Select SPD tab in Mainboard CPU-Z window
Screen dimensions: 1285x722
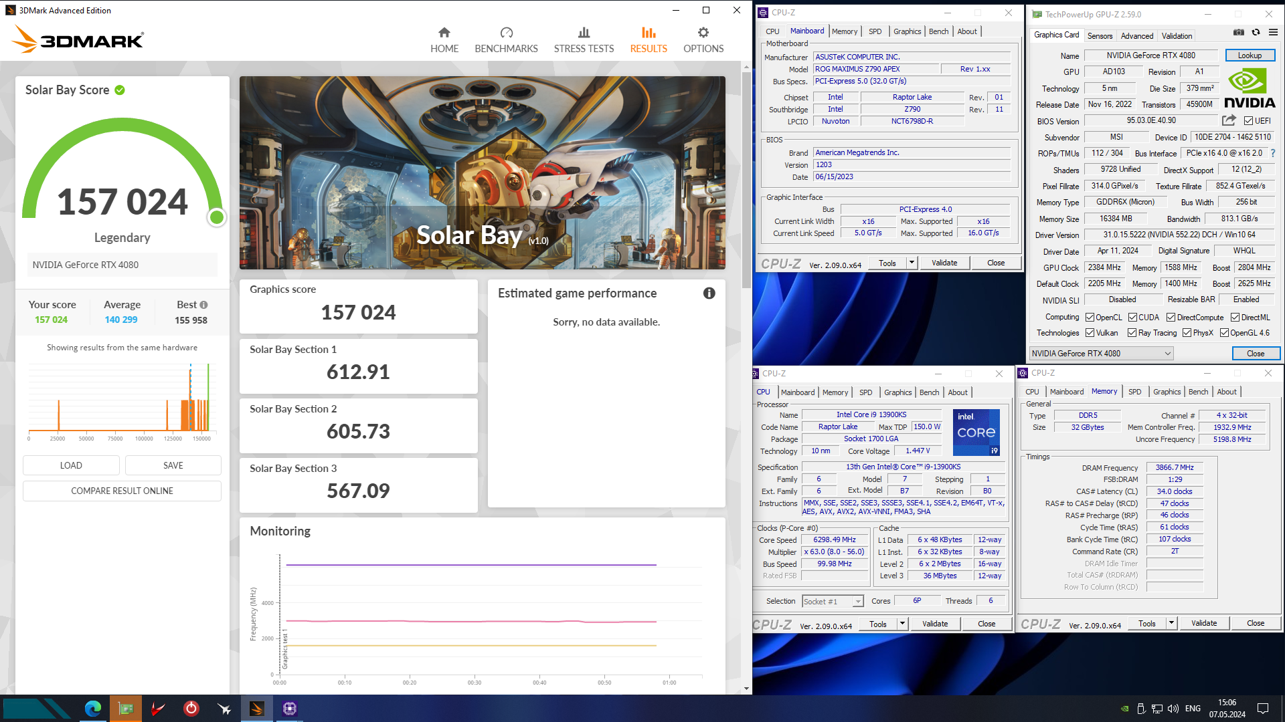click(x=875, y=31)
